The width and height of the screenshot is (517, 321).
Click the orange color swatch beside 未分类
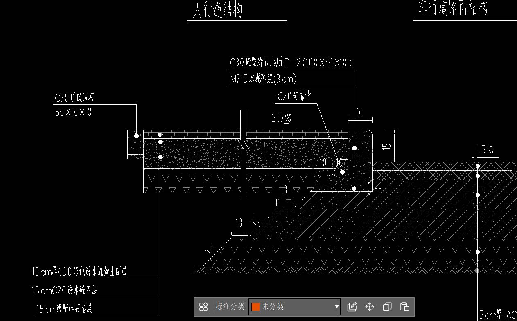[x=256, y=307]
